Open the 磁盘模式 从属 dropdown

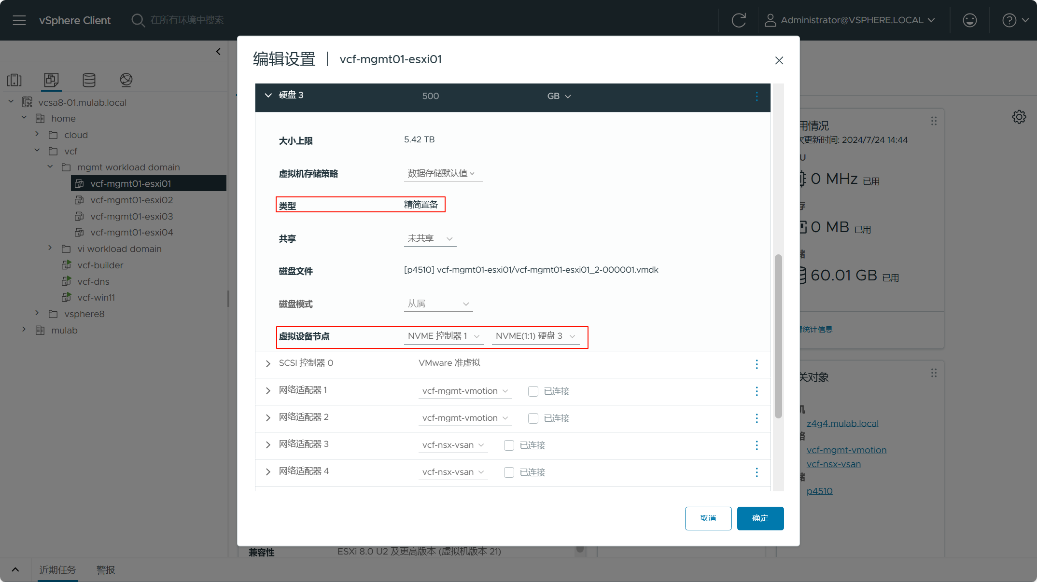(x=438, y=304)
